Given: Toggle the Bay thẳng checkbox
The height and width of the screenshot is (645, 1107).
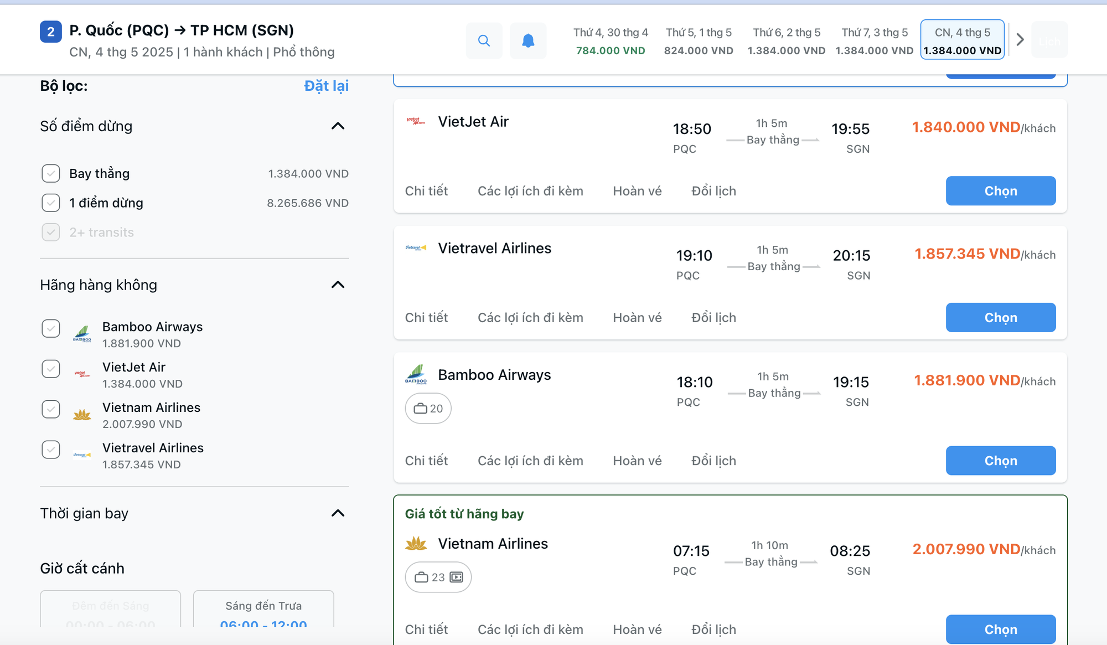Looking at the screenshot, I should coord(51,174).
